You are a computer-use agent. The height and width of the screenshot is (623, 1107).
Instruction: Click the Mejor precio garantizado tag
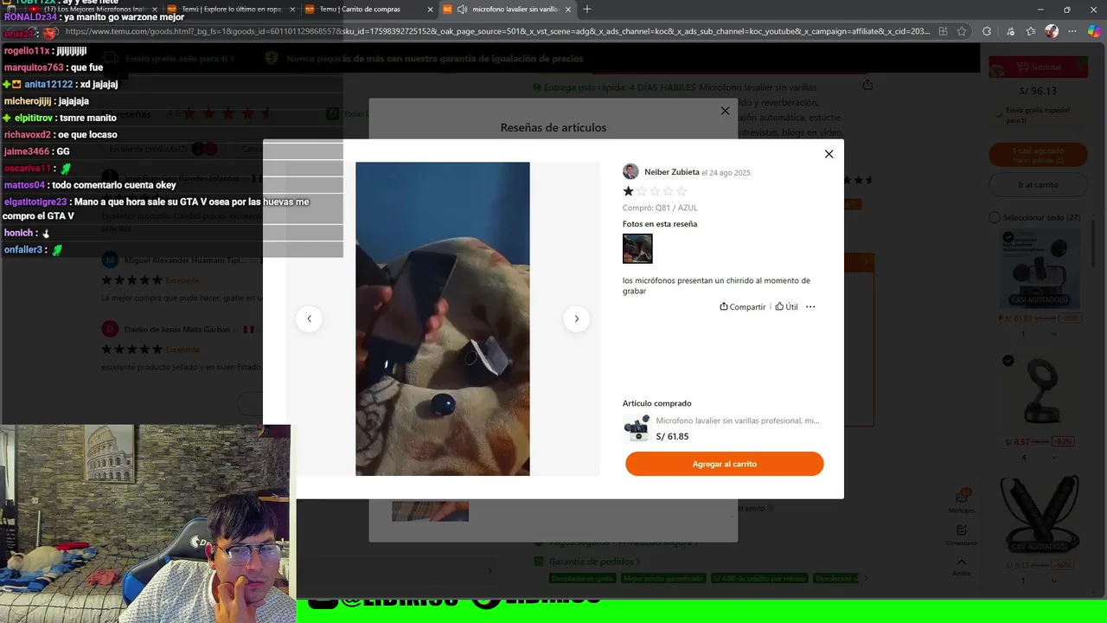[x=663, y=578]
